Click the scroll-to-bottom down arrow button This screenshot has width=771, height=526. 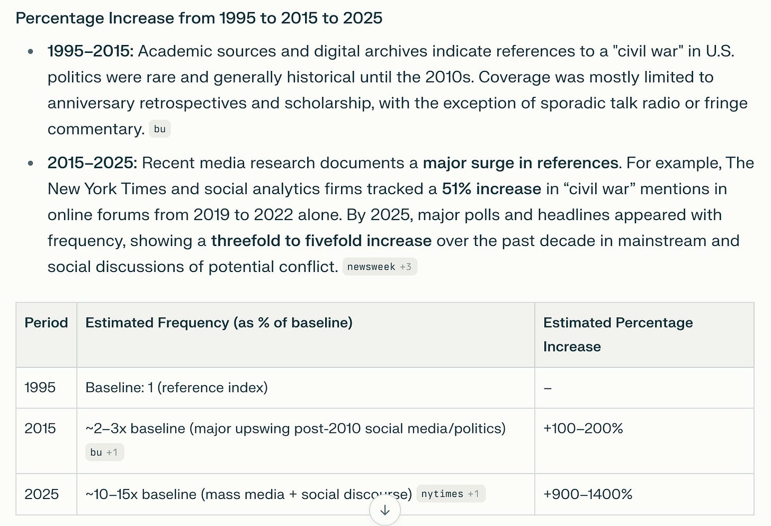385,511
